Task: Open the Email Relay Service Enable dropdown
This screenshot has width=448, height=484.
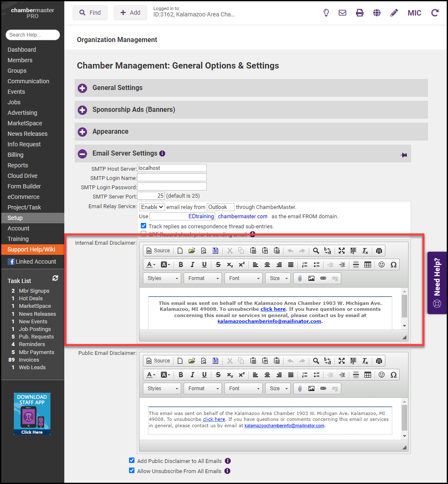Action: point(152,207)
